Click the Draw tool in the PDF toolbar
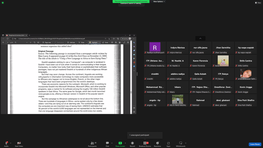The width and height of the screenshot is (263, 148). click(82, 42)
